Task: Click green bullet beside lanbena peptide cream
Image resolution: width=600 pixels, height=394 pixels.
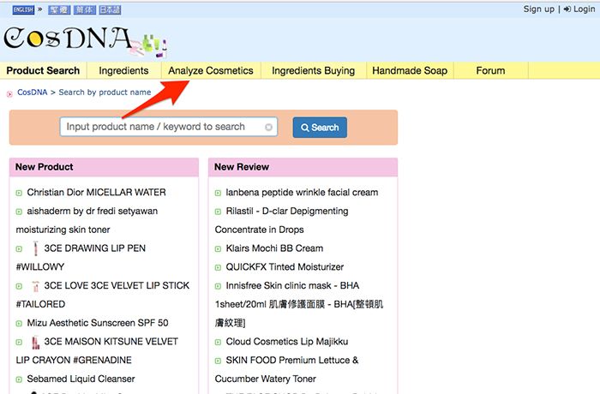Action: point(218,193)
